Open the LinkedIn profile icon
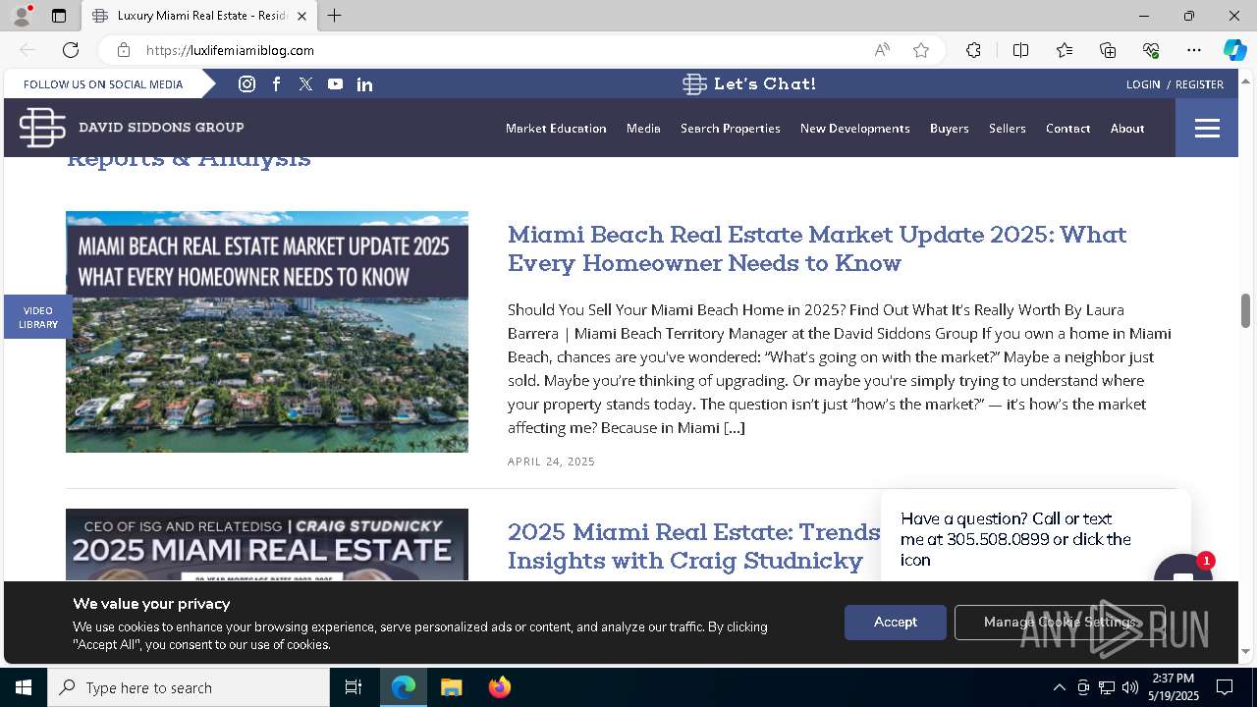The image size is (1257, 707). [364, 84]
